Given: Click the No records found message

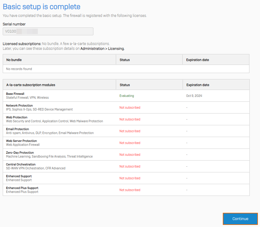Looking at the screenshot, I should click(x=19, y=69).
